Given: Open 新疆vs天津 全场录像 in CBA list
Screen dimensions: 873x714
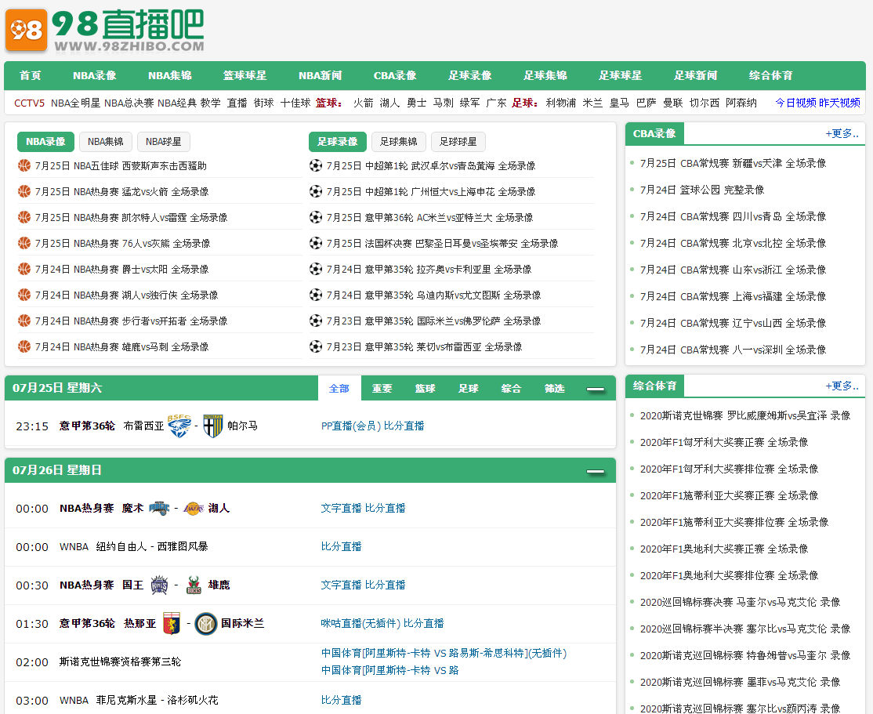Looking at the screenshot, I should (x=734, y=163).
